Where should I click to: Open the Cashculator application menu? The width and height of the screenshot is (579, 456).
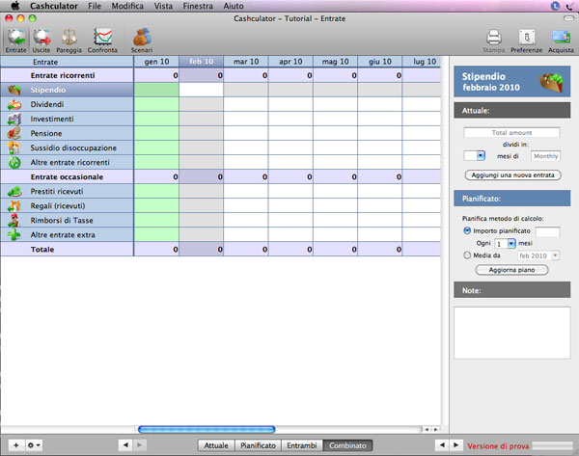(54, 6)
